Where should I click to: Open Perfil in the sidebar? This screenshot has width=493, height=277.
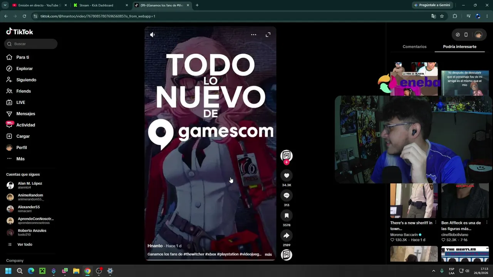coord(17,148)
